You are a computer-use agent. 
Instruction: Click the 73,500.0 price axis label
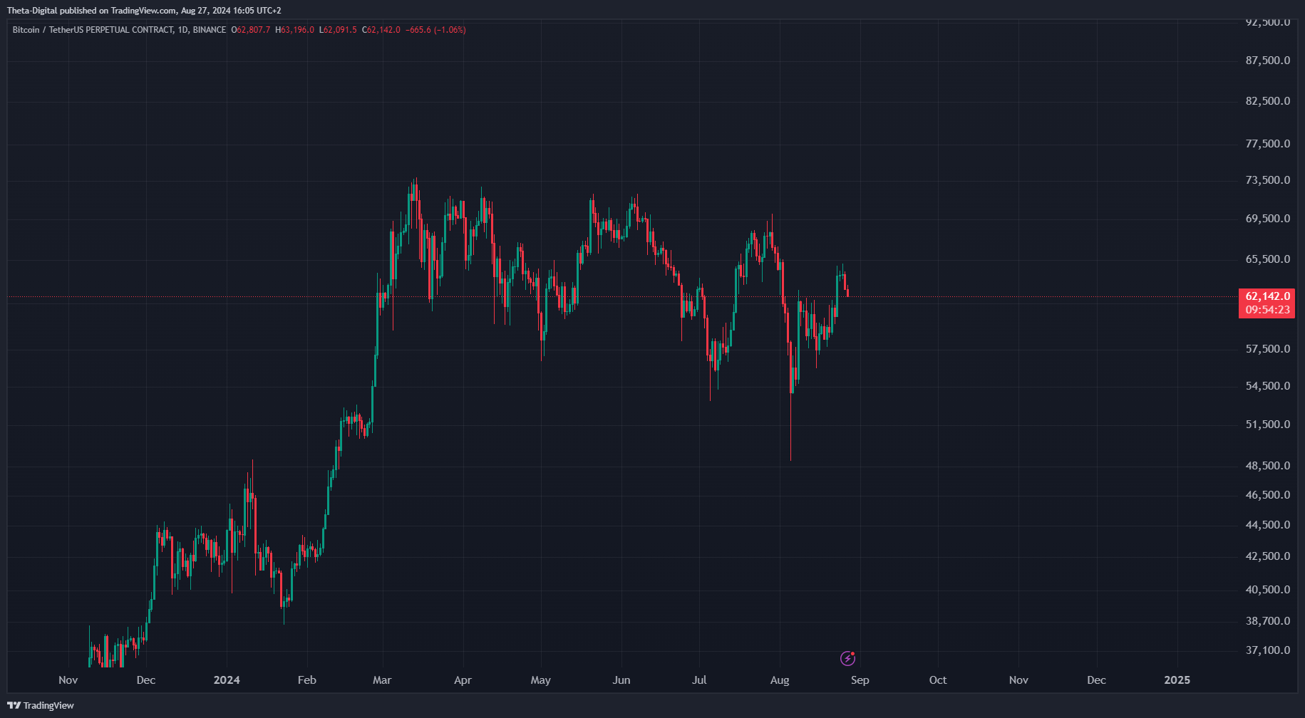click(1267, 180)
